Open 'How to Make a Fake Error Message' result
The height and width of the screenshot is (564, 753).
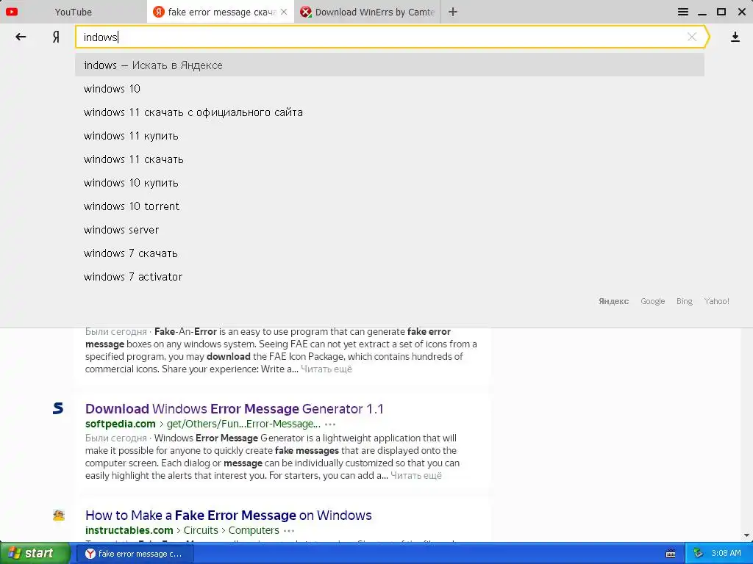[x=228, y=515]
